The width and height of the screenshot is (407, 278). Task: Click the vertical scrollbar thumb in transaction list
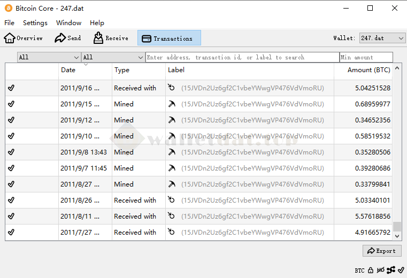397,227
